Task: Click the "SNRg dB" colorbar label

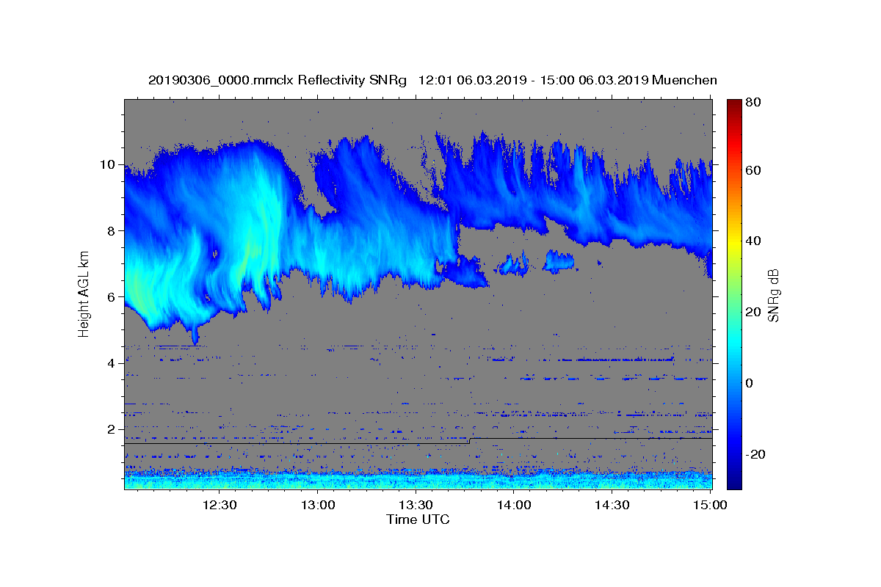Action: (773, 294)
